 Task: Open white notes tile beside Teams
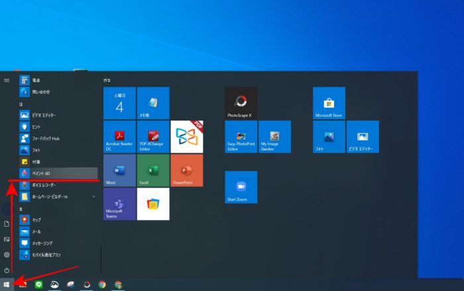click(153, 204)
